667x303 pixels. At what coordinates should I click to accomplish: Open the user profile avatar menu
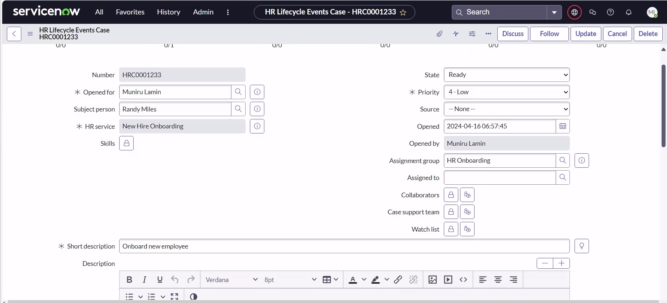click(x=652, y=12)
